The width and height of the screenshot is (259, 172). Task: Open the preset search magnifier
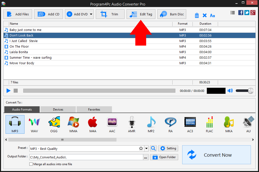pos(153,148)
